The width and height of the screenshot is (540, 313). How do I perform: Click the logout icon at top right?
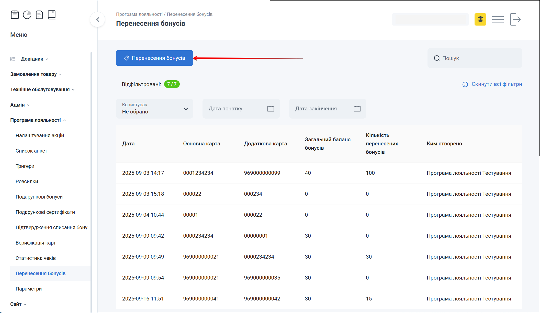[x=515, y=19]
